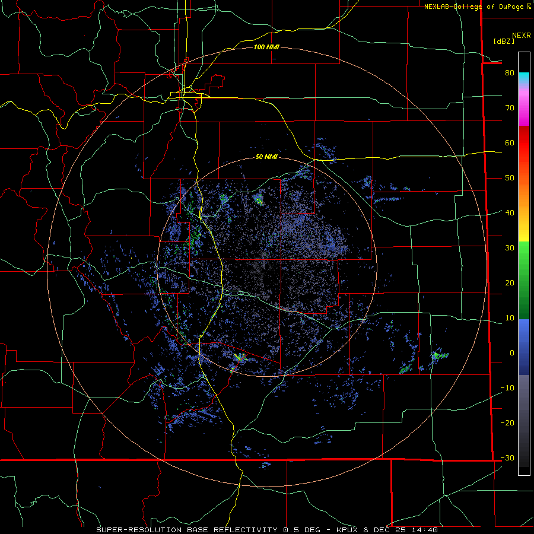Click the 60 value on the dBZ scale

510,143
